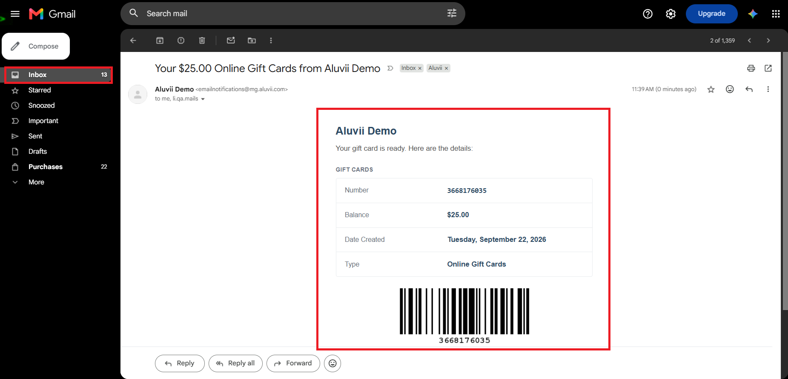Delete the email with the trash icon
Viewport: 788px width, 379px height.
click(202, 40)
